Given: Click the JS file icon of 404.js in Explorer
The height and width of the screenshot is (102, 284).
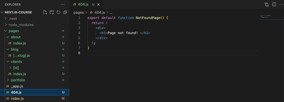Looking at the screenshot, I should tap(8, 92).
